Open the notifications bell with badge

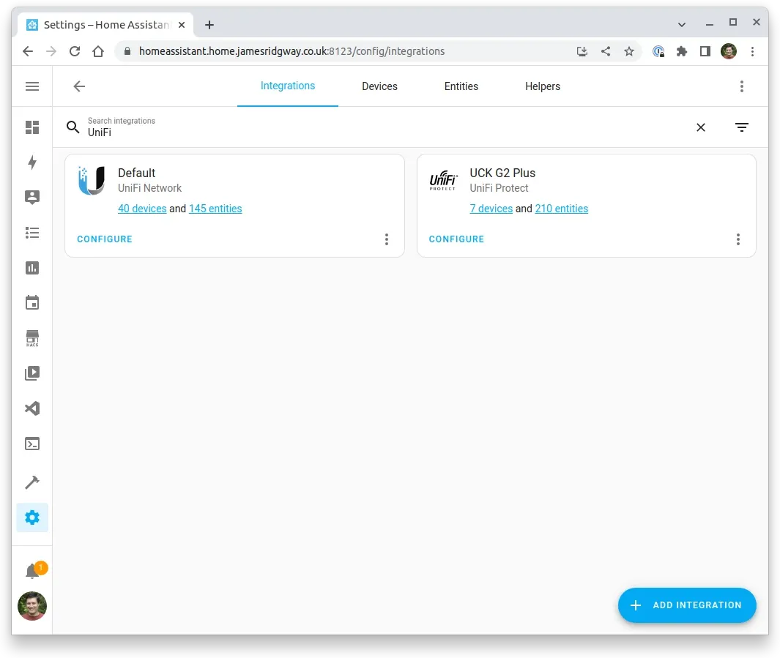(x=31, y=570)
